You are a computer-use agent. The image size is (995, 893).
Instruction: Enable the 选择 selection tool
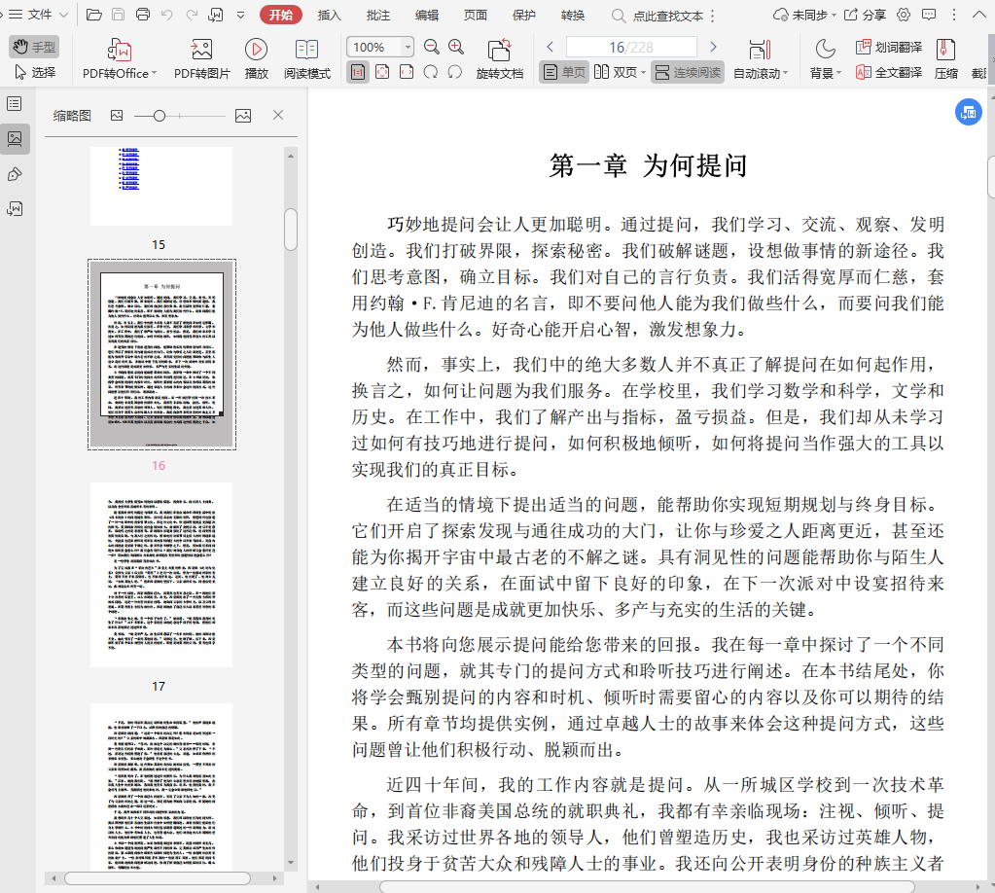point(35,72)
